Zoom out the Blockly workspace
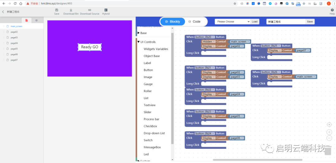The height and width of the screenshot is (163, 336). pos(329,138)
